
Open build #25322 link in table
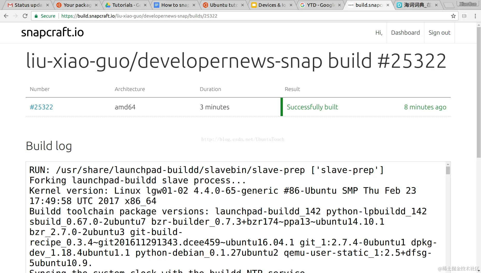click(x=41, y=107)
